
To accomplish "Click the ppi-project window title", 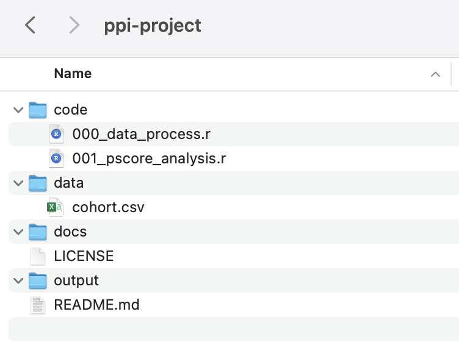I will click(x=152, y=26).
